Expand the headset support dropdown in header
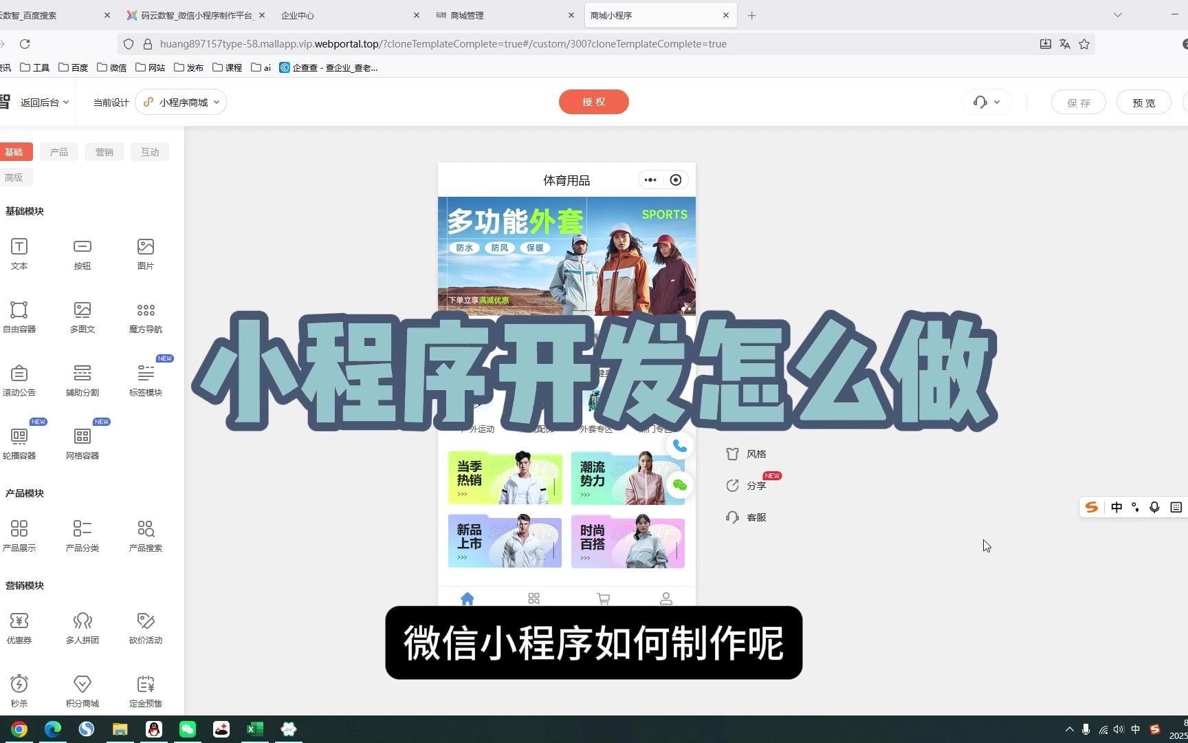 987,103
